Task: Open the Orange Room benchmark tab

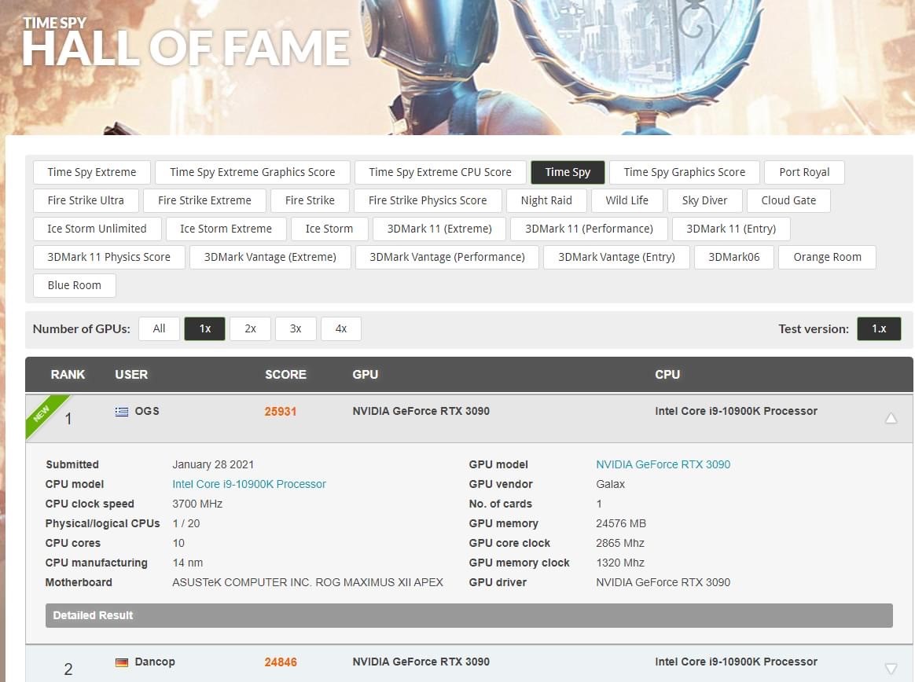Action: pos(828,257)
